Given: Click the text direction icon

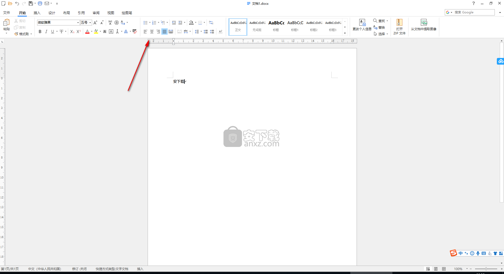Looking at the screenshot, I should pos(211,23).
